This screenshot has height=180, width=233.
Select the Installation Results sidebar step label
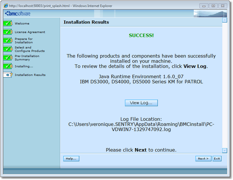tap(30, 75)
